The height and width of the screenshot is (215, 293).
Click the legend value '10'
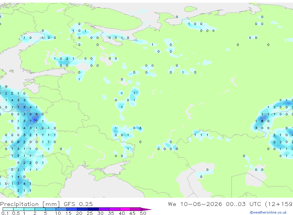pyautogui.click(x=58, y=213)
